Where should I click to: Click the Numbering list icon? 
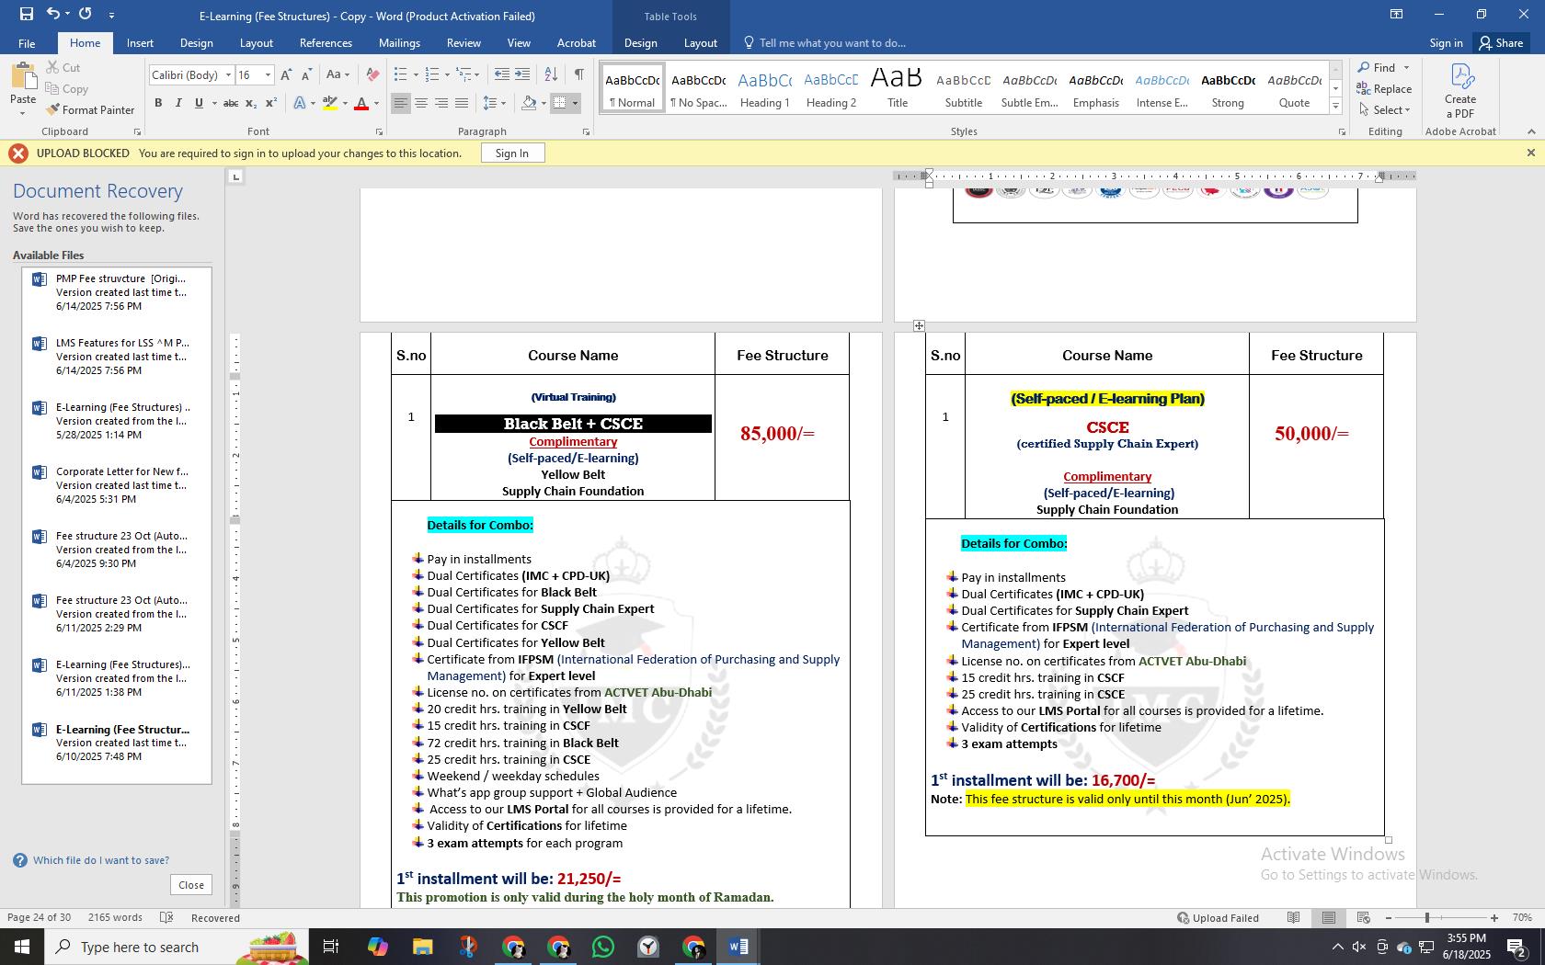(x=432, y=75)
